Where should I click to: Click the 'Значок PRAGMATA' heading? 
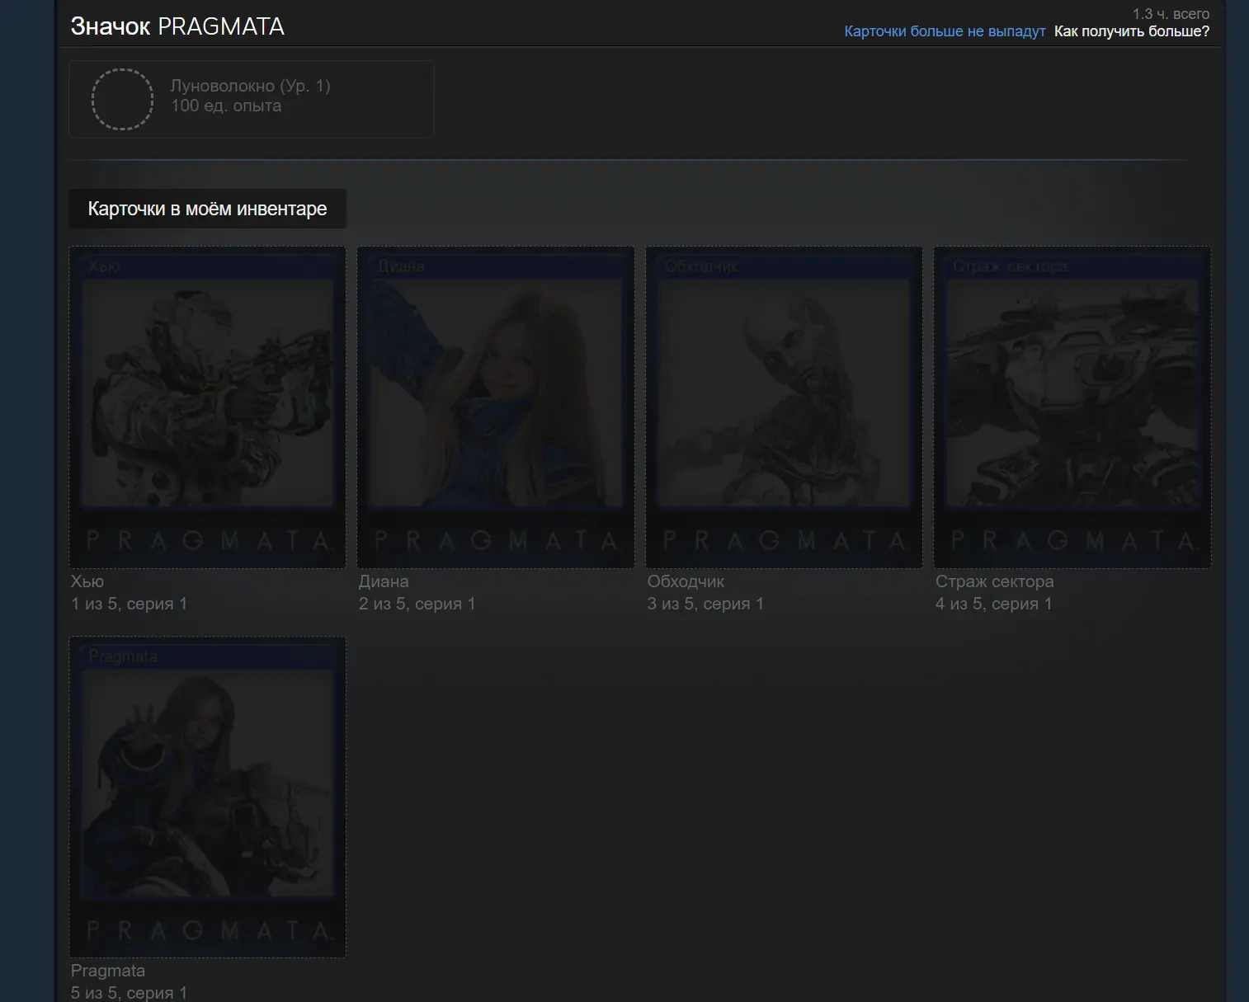click(x=177, y=26)
